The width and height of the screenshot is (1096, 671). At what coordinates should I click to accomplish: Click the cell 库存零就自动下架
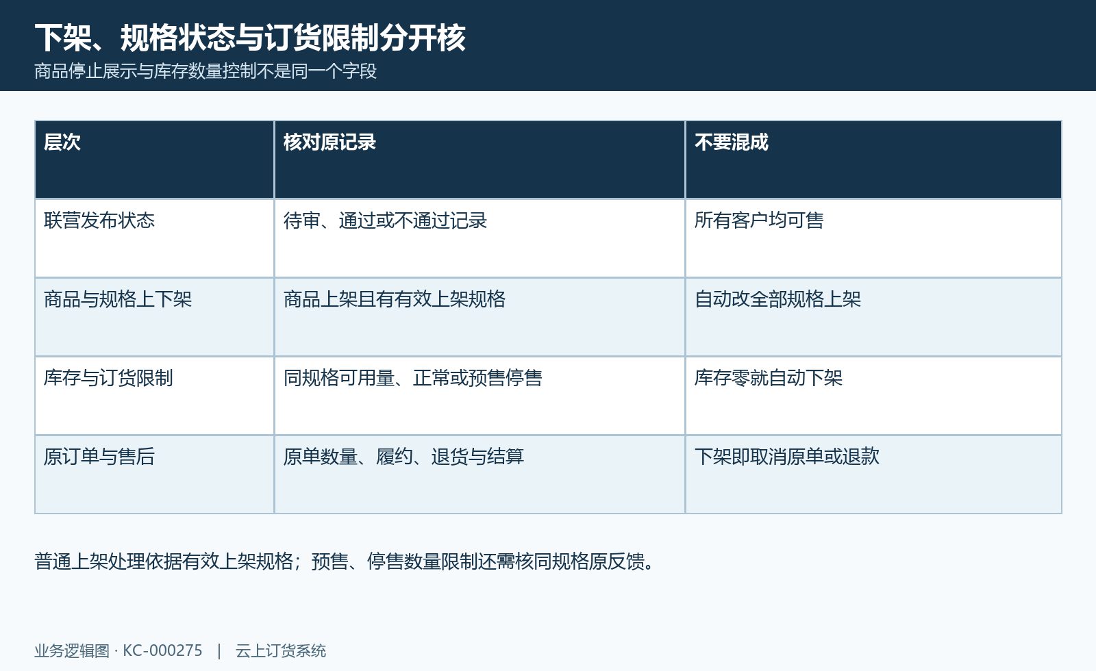pos(873,396)
